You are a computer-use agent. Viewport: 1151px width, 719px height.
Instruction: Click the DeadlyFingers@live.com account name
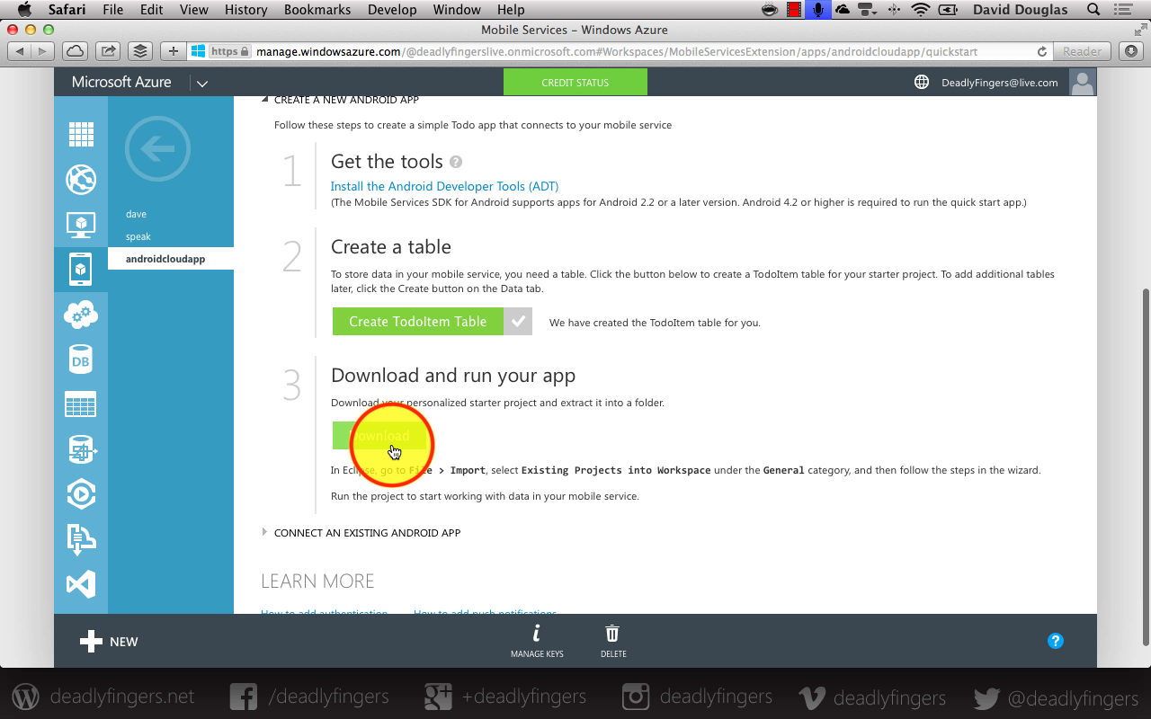coord(1000,83)
